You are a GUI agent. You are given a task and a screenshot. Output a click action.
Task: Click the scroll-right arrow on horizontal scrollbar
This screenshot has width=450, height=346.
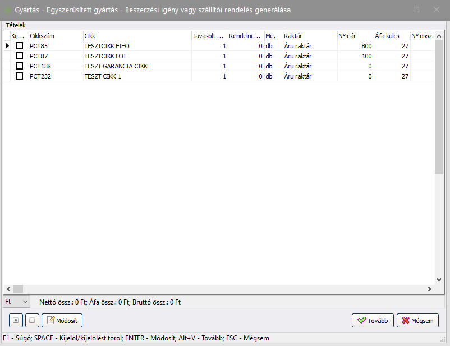pyautogui.click(x=429, y=289)
